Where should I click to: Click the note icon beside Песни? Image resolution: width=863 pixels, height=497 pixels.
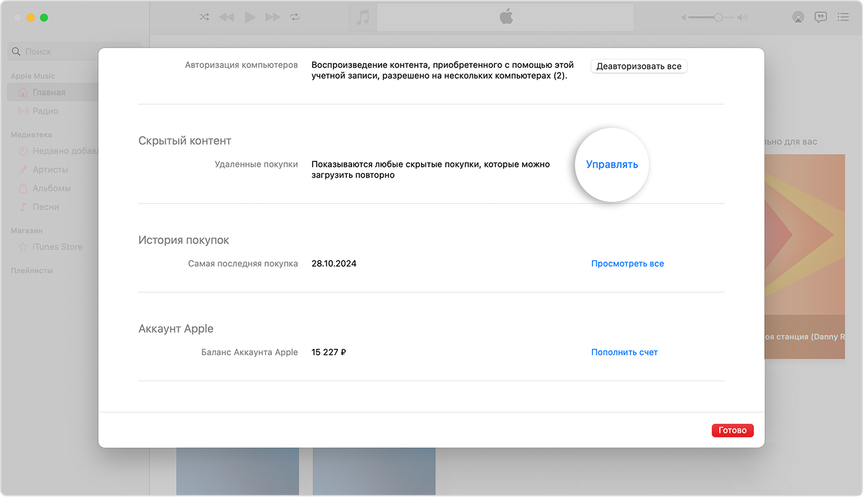[23, 207]
